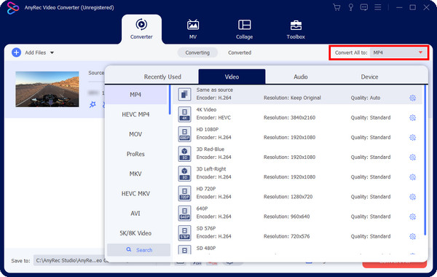This screenshot has height=277, width=437.
Task: Click the road video thumbnail
Action: tap(47, 89)
